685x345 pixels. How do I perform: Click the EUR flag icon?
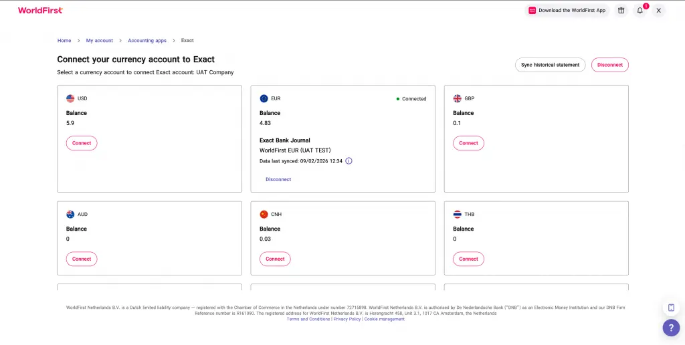(264, 98)
